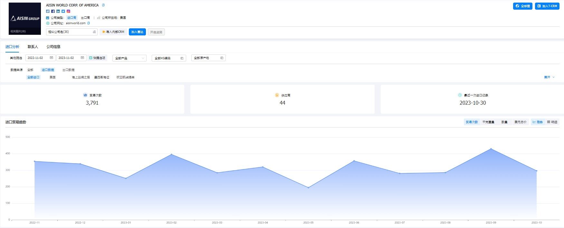Click the 2023-09 peak data point
The height and width of the screenshot is (228, 564).
491,149
